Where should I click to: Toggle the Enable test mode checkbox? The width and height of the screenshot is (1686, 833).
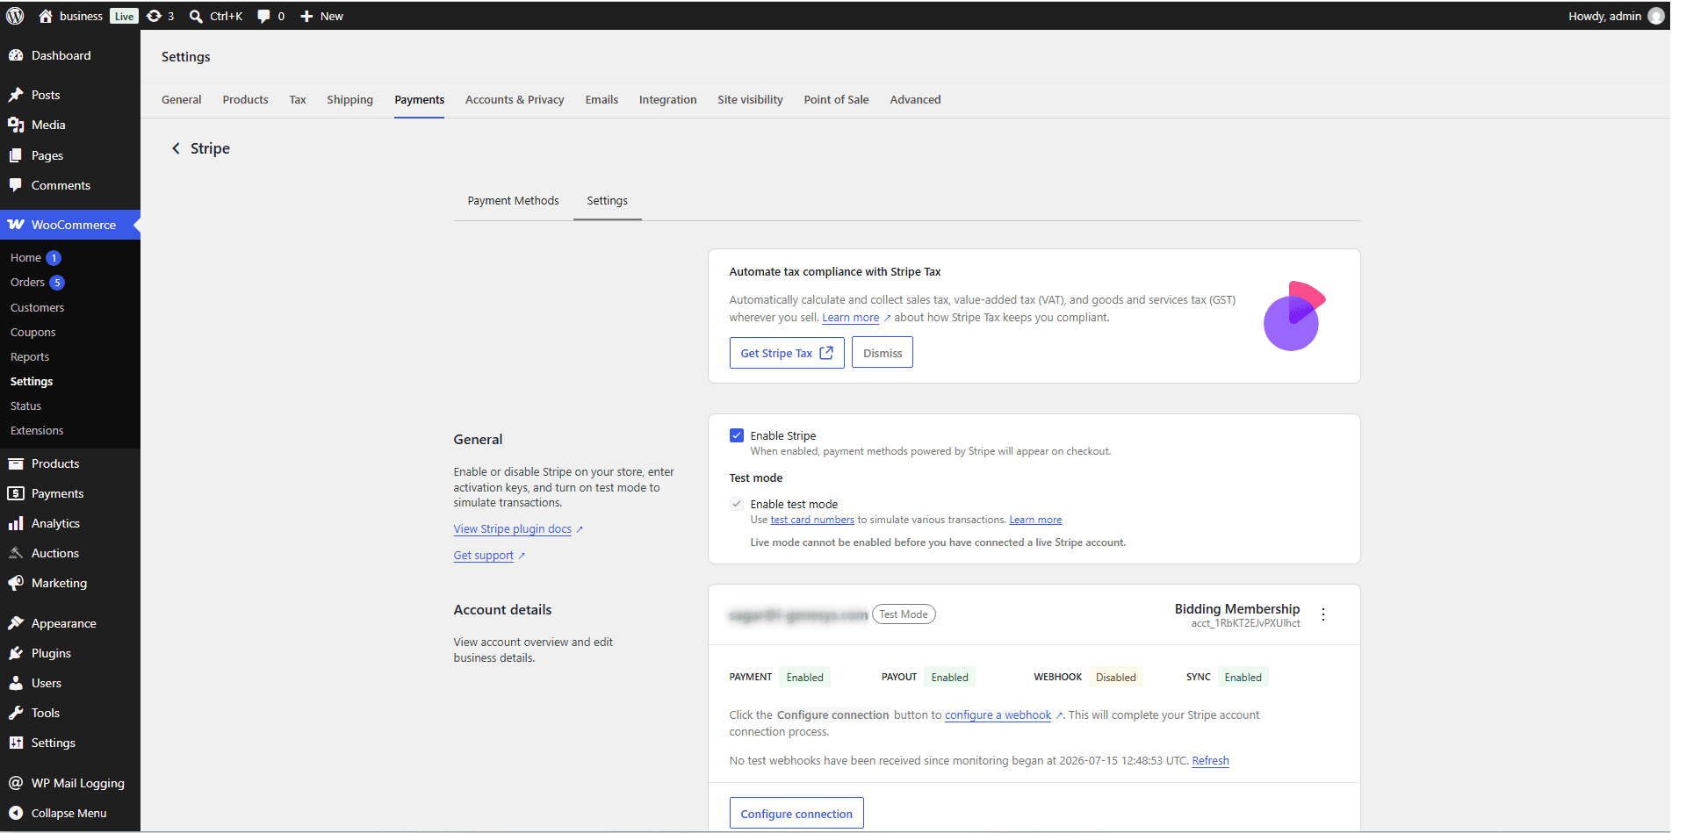click(x=737, y=504)
